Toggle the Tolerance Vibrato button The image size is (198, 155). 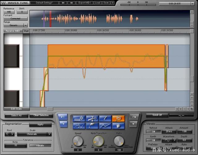[40, 145]
